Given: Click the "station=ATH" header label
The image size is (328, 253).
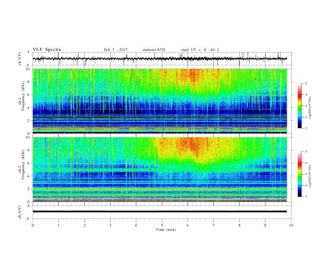Looking at the screenshot, I should click(x=154, y=50).
